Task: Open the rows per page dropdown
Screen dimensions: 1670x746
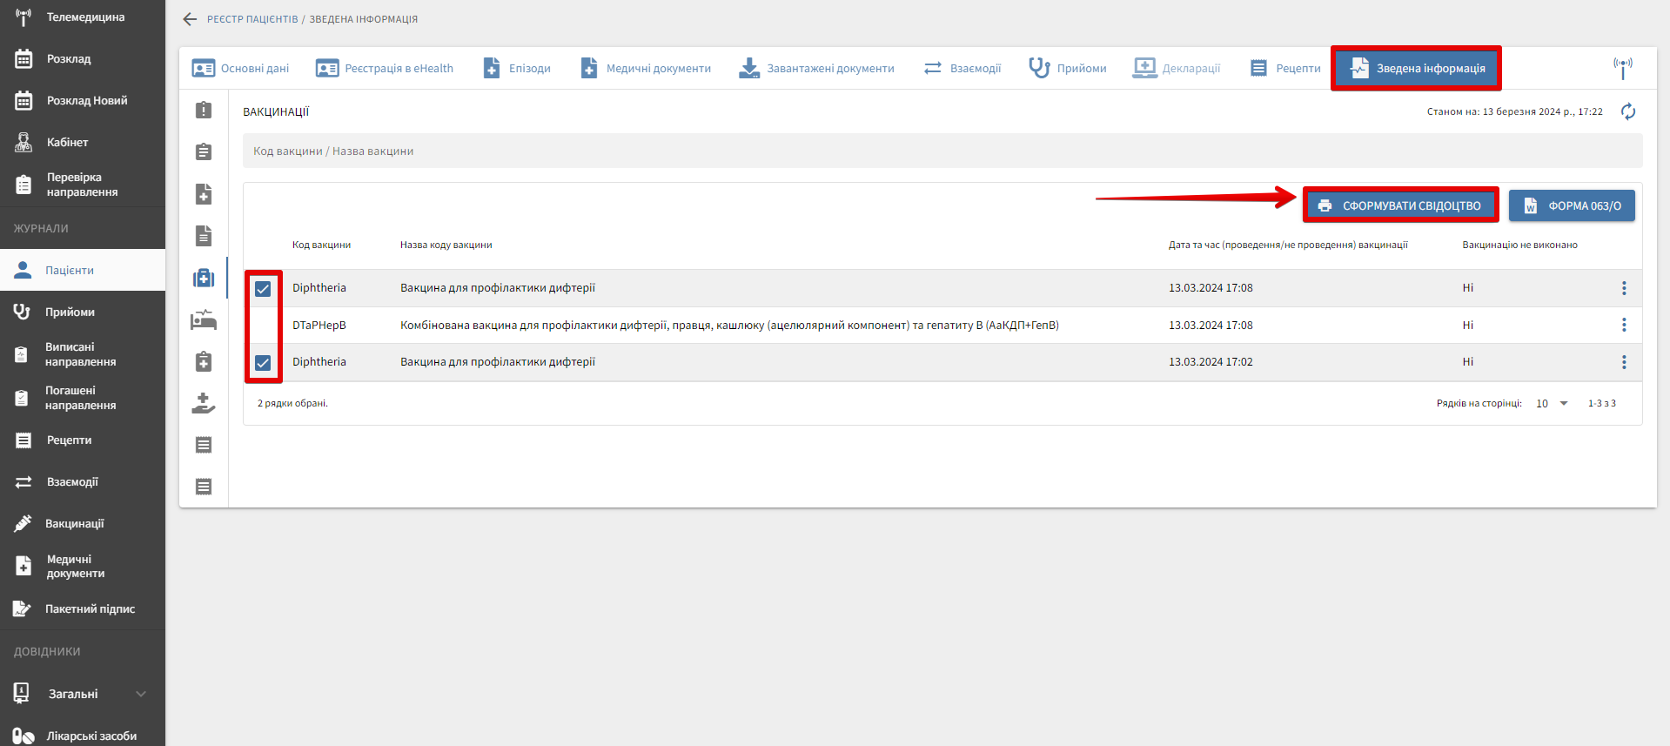Action: tap(1552, 404)
